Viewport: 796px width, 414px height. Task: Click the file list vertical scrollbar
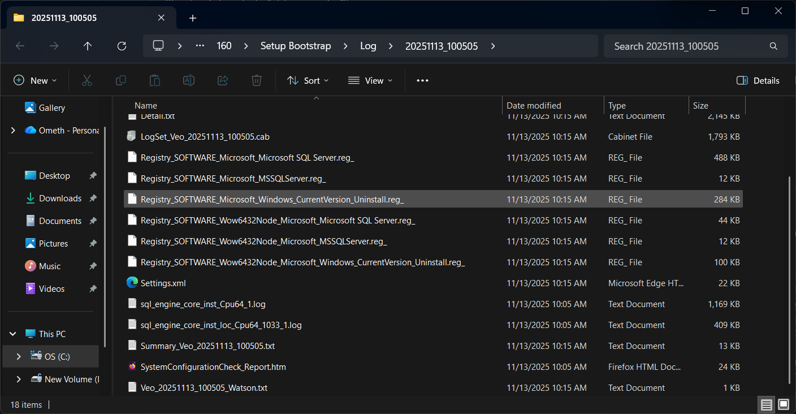point(790,280)
